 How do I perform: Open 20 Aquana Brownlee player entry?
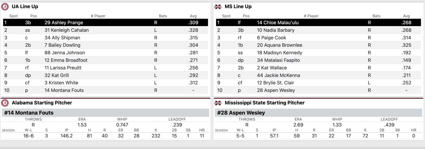(x=279, y=45)
